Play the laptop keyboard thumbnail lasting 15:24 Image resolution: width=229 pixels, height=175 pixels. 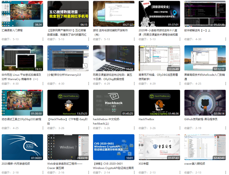[114, 58]
